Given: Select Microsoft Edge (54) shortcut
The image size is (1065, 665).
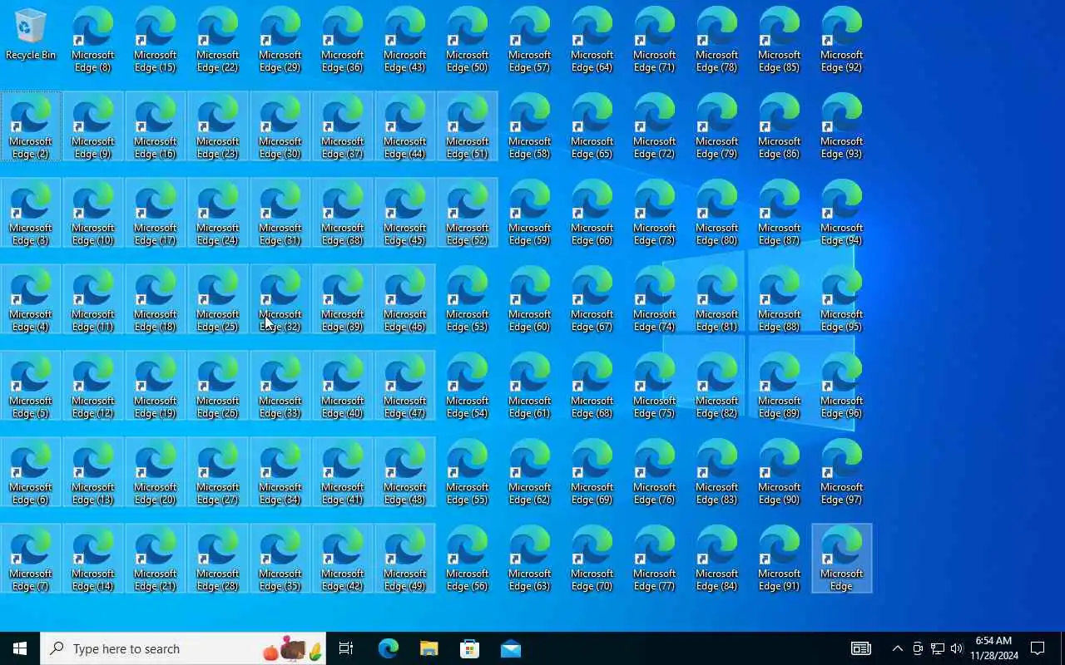Looking at the screenshot, I should [468, 386].
